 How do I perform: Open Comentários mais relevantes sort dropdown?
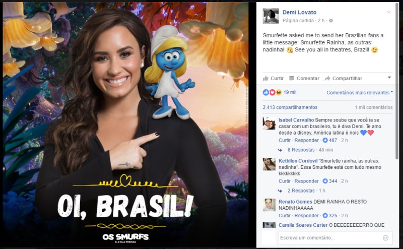[360, 93]
